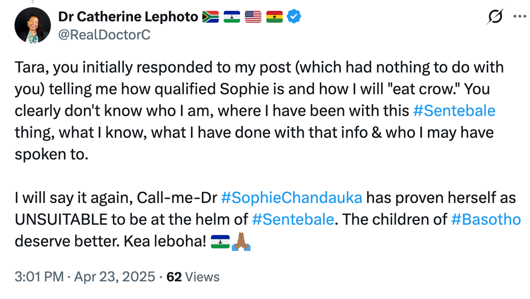The width and height of the screenshot is (530, 299).
Task: Click the praying hands emoji
Action: 241,242
